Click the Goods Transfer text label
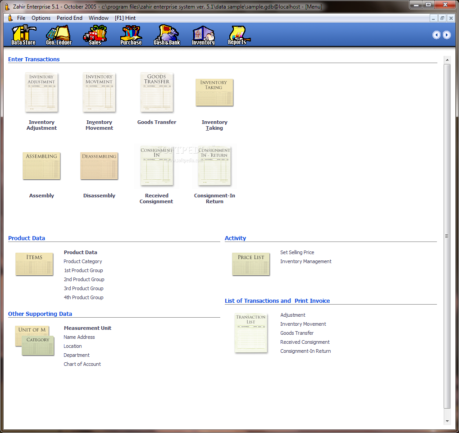This screenshot has height=433, width=459. tap(157, 122)
